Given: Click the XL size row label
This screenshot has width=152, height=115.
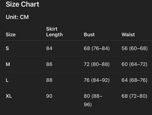Looking at the screenshot, I should point(9,96).
